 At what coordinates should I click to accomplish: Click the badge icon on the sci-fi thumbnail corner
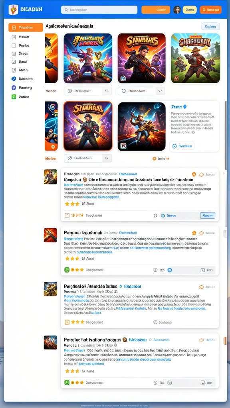123,146
